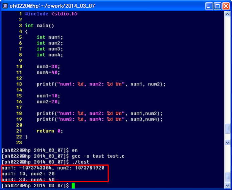The image size is (232, 190).
Task: Click the scrollbar thumb beside code line 21
Action: 227,129
